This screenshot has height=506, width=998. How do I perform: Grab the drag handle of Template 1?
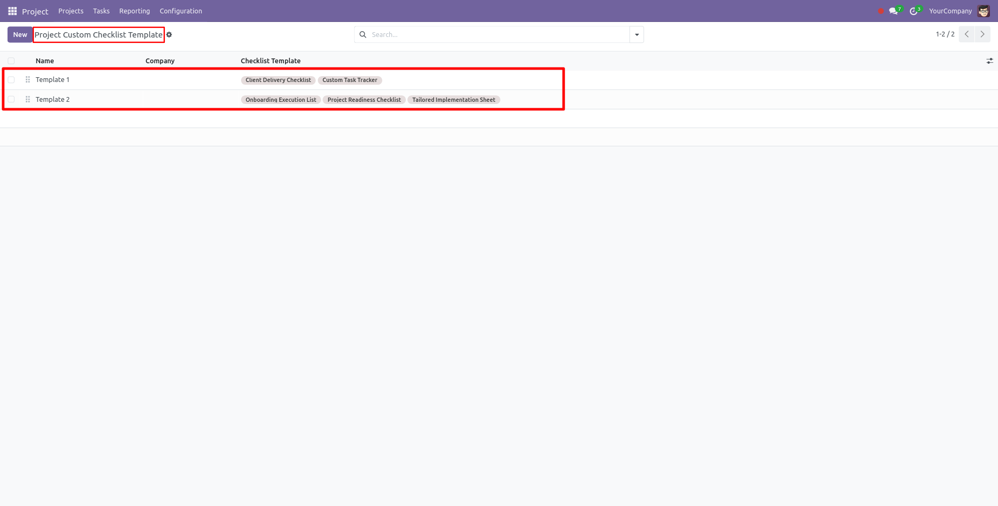tap(28, 80)
